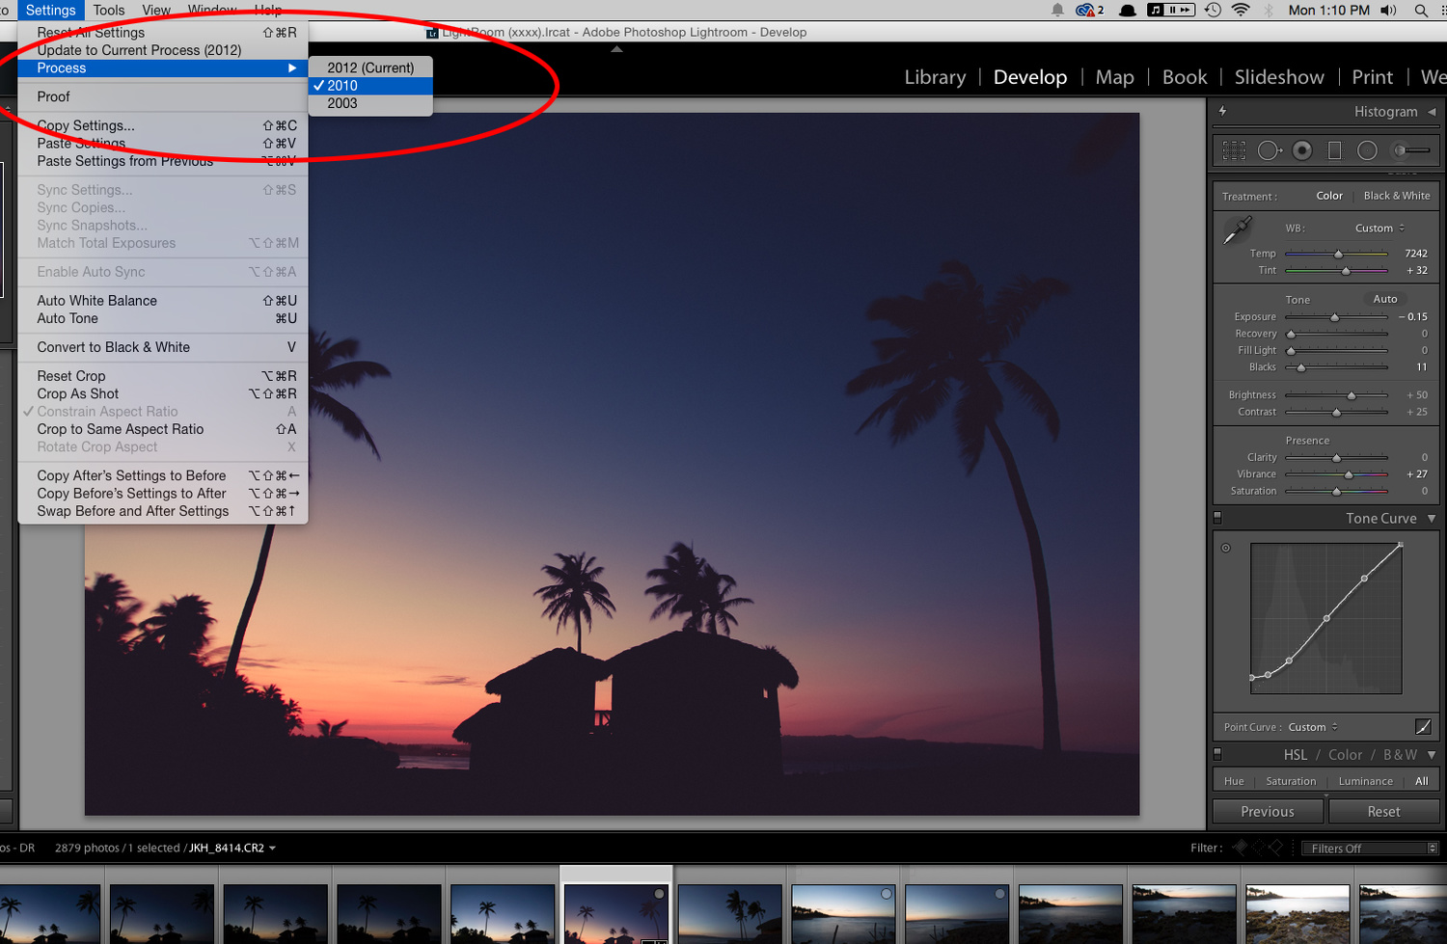The width and height of the screenshot is (1447, 944).
Task: Switch Treatment to Black & White
Action: click(x=1396, y=195)
